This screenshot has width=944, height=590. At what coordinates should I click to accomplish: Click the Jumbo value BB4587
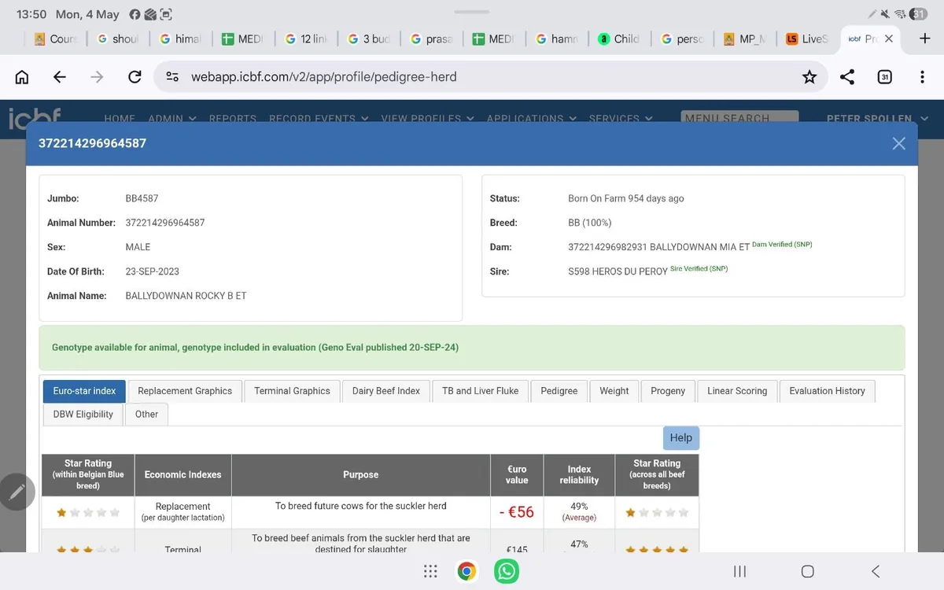click(x=142, y=198)
